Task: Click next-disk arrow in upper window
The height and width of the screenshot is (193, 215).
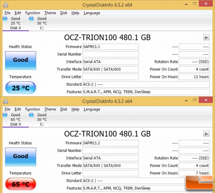Action: click(x=206, y=37)
